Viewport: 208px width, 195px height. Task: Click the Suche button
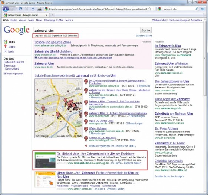[x=146, y=30]
